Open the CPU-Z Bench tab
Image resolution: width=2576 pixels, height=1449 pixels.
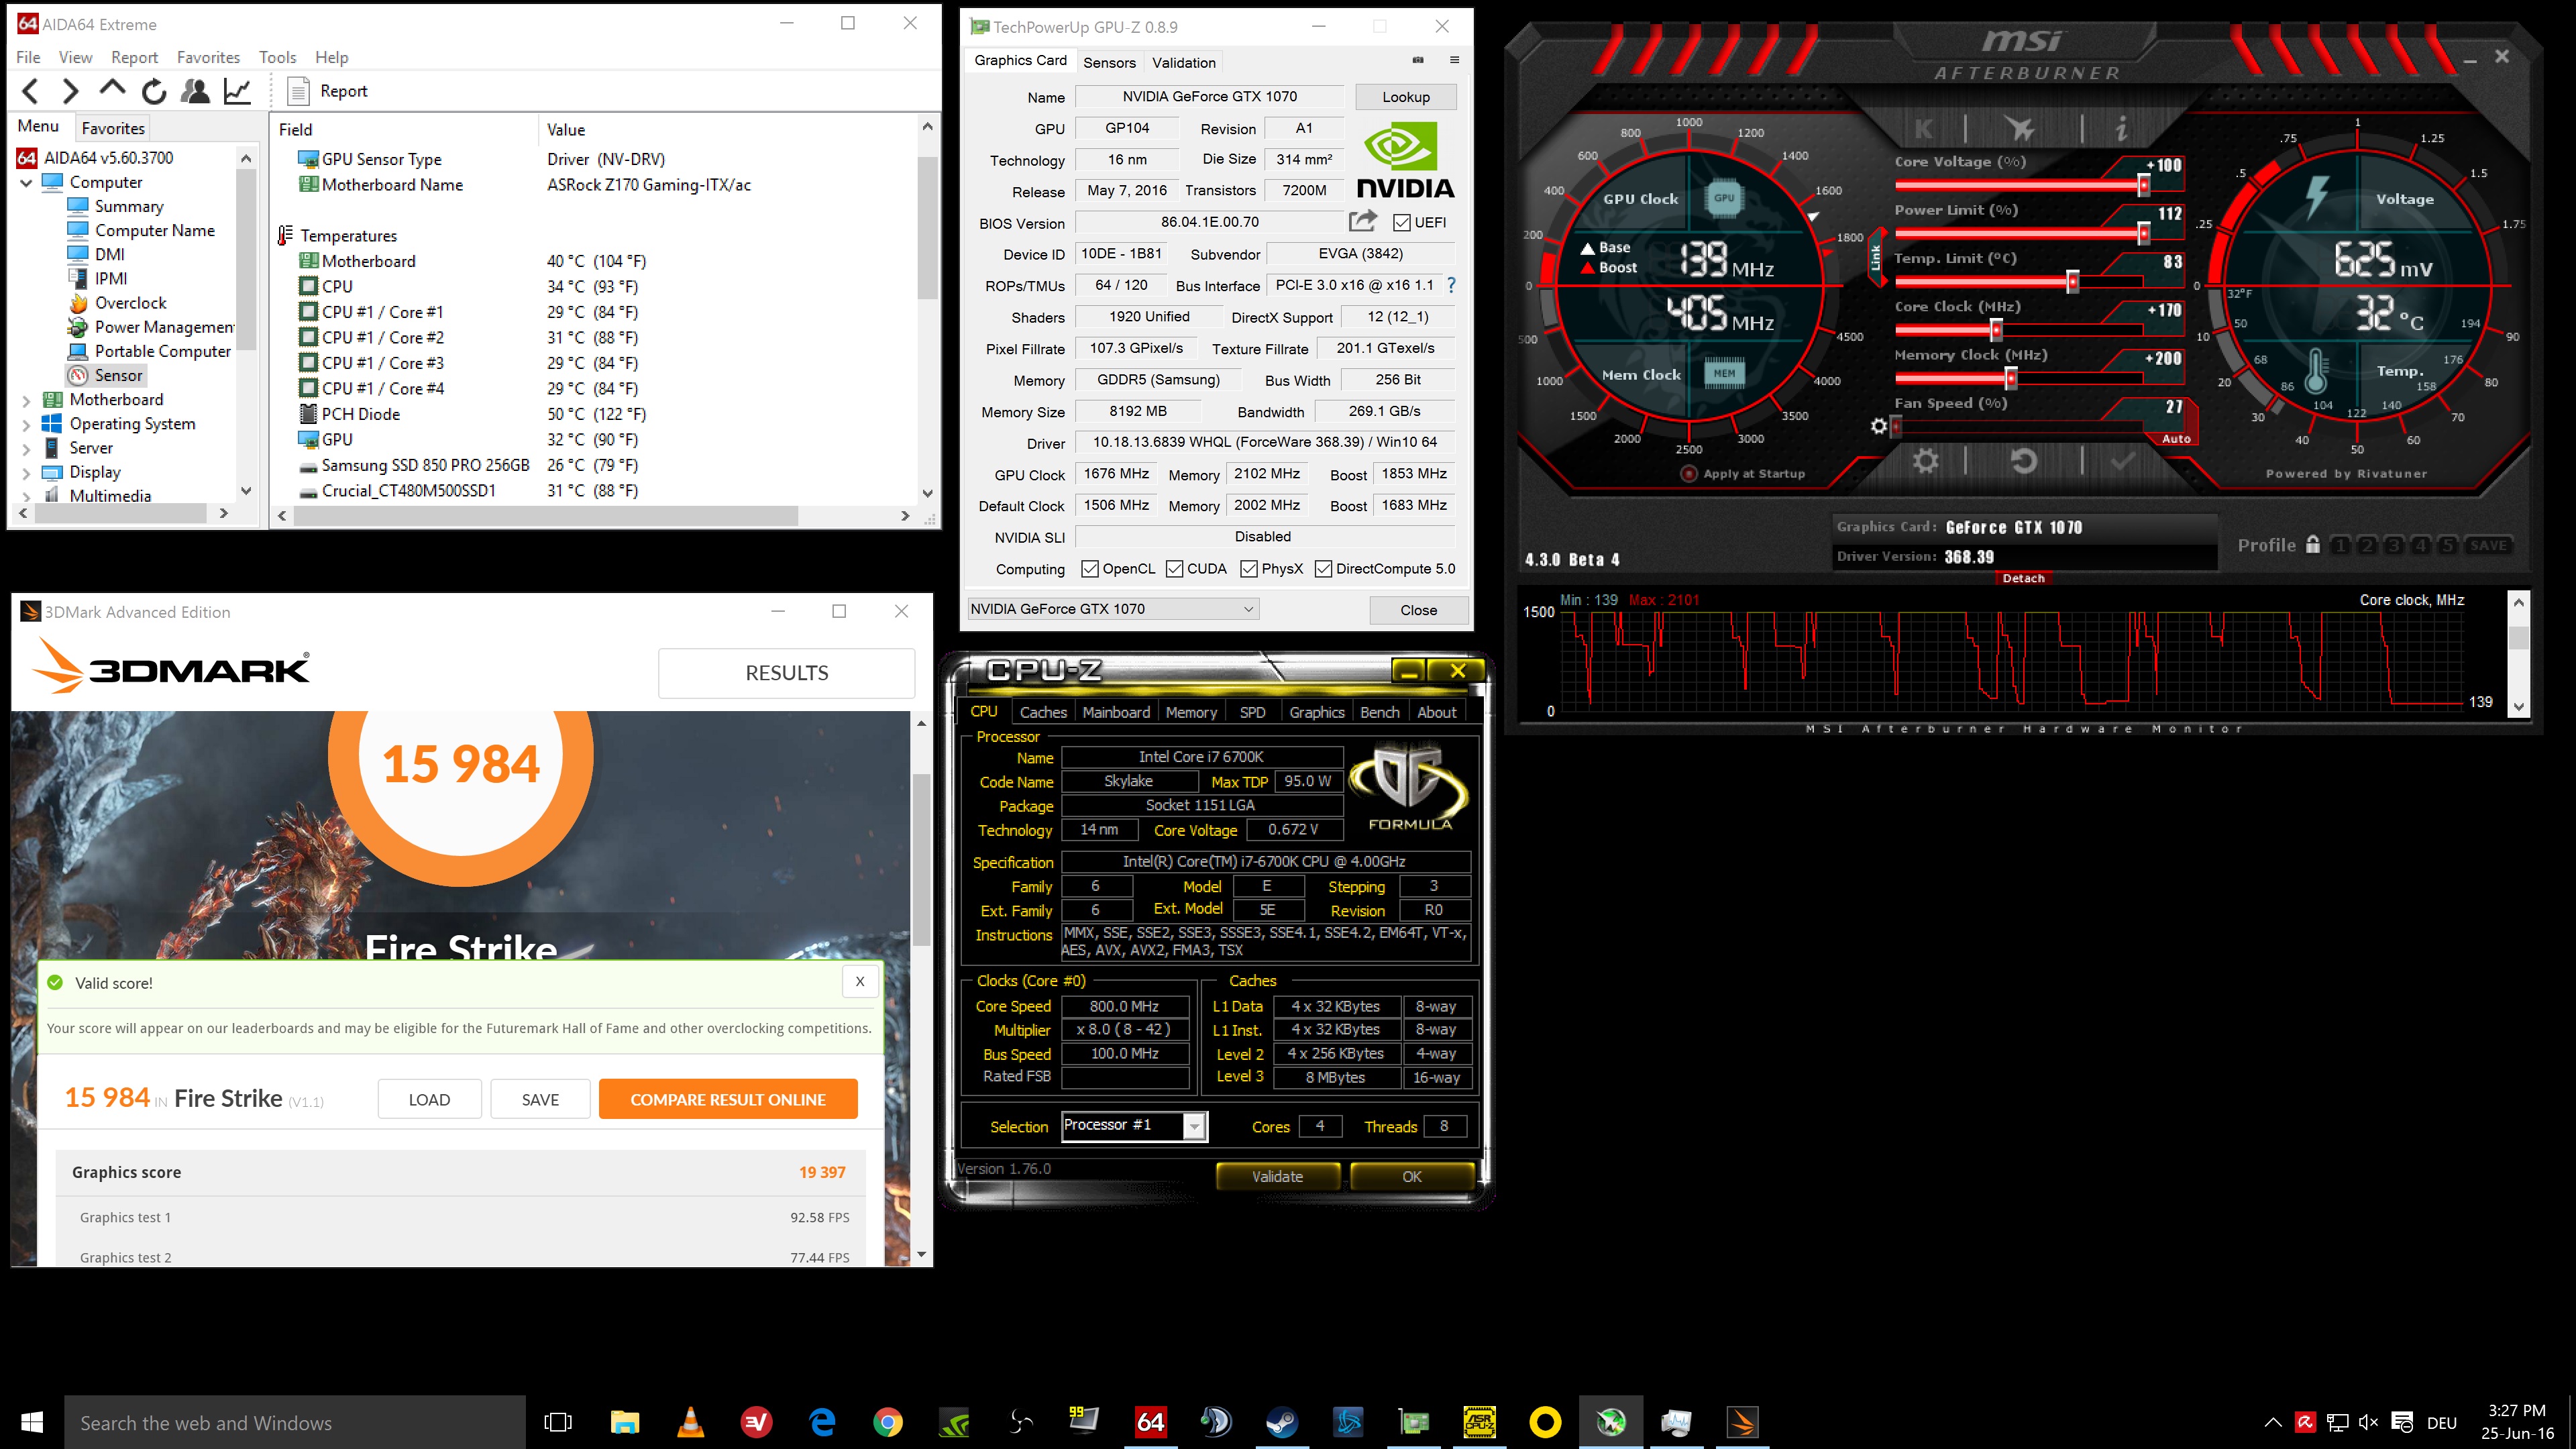(x=1380, y=712)
